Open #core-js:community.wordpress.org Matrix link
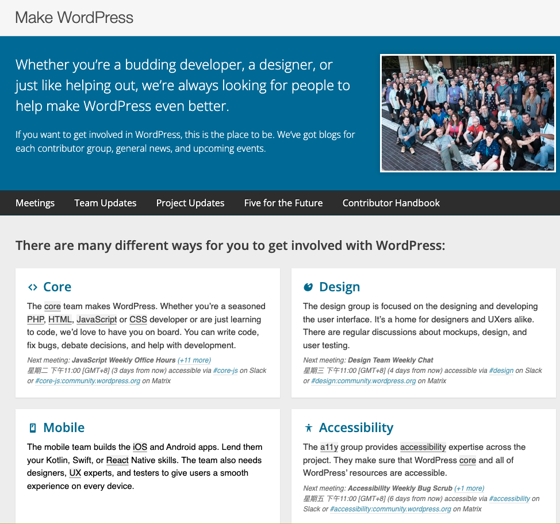 (87, 381)
